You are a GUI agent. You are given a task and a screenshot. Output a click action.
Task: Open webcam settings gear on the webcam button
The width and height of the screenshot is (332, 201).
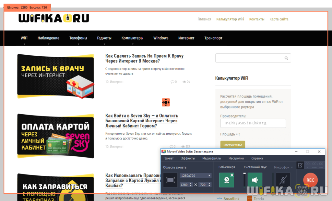tap(232, 175)
